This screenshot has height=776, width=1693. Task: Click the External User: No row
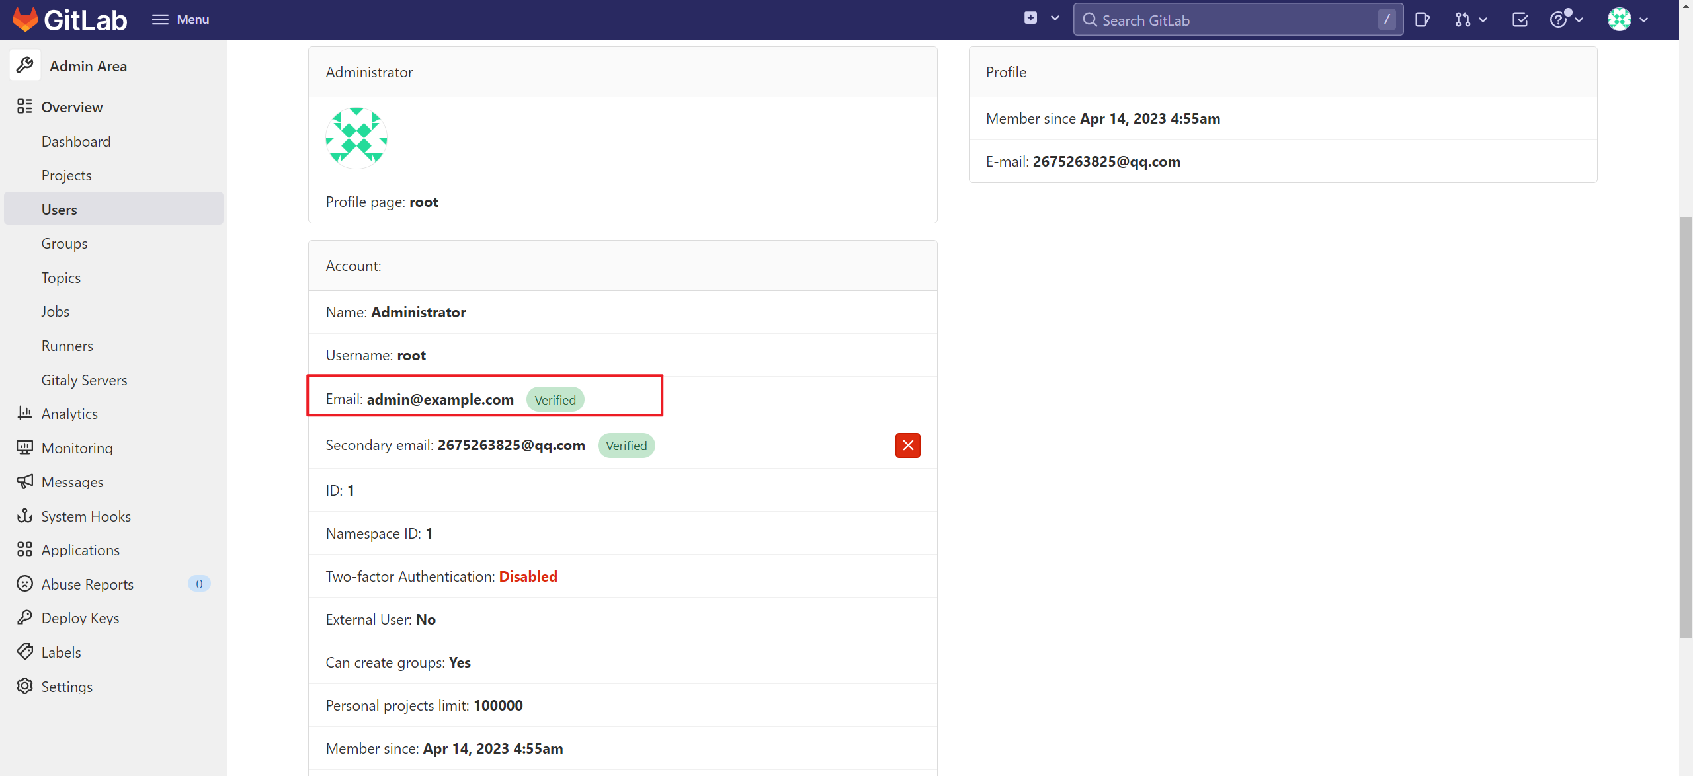tap(623, 619)
